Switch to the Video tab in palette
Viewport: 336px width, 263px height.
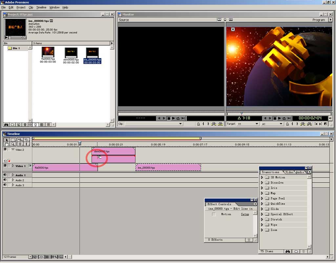(x=289, y=172)
